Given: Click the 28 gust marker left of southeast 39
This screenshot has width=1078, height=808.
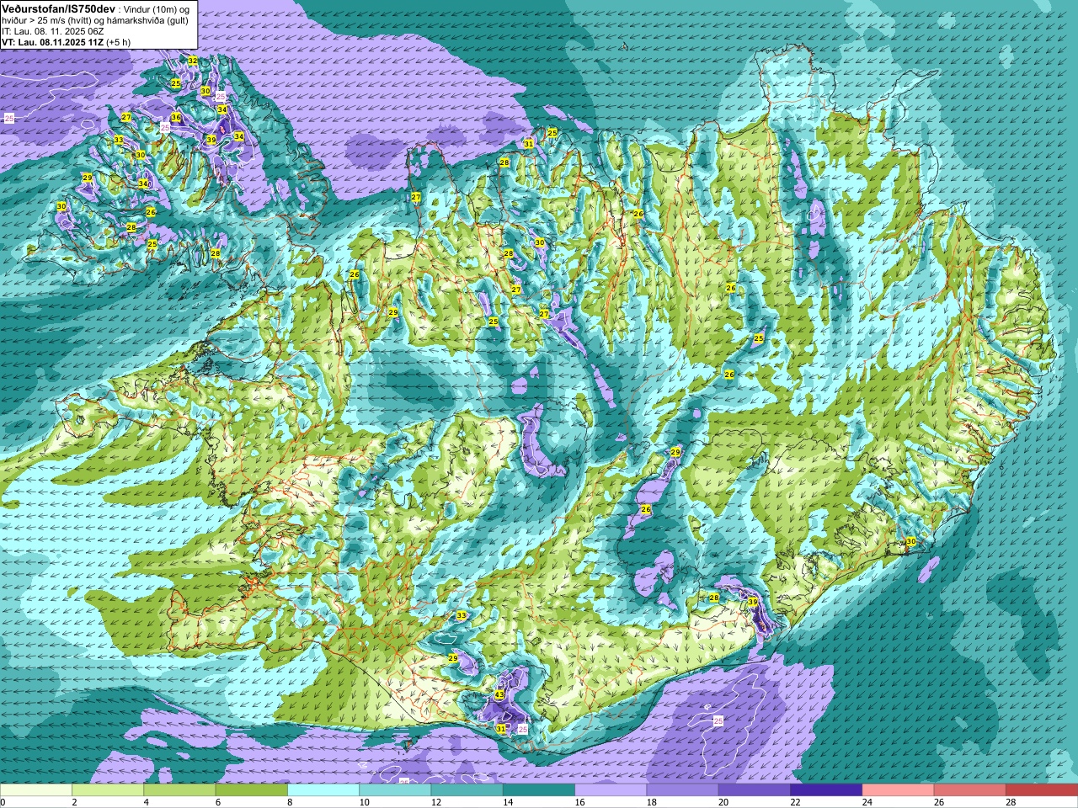Looking at the screenshot, I should point(714,598).
